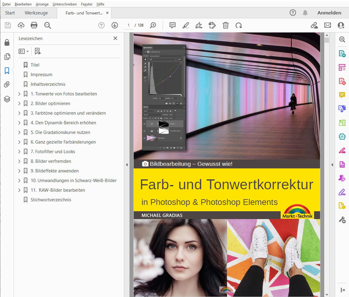Toggle the bookmarks panel icon

click(7, 71)
